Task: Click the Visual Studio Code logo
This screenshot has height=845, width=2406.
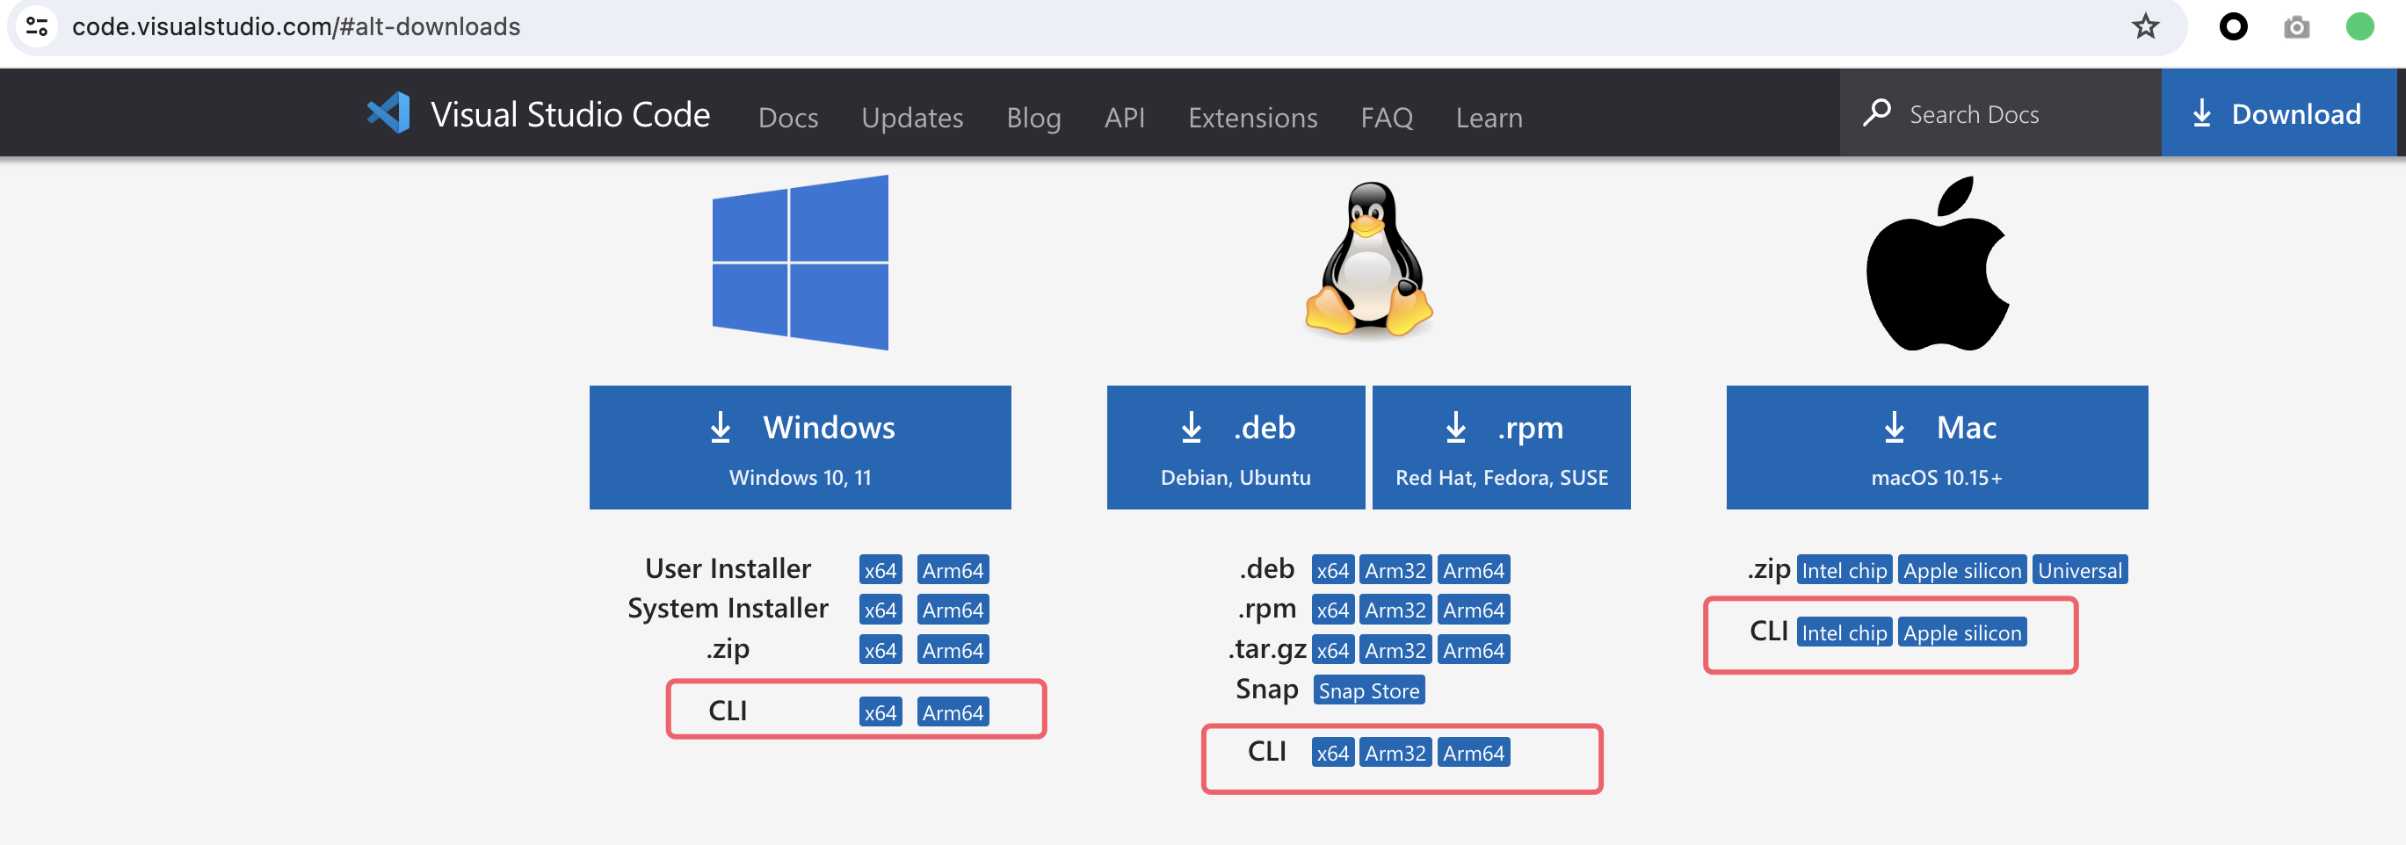Action: click(x=388, y=113)
